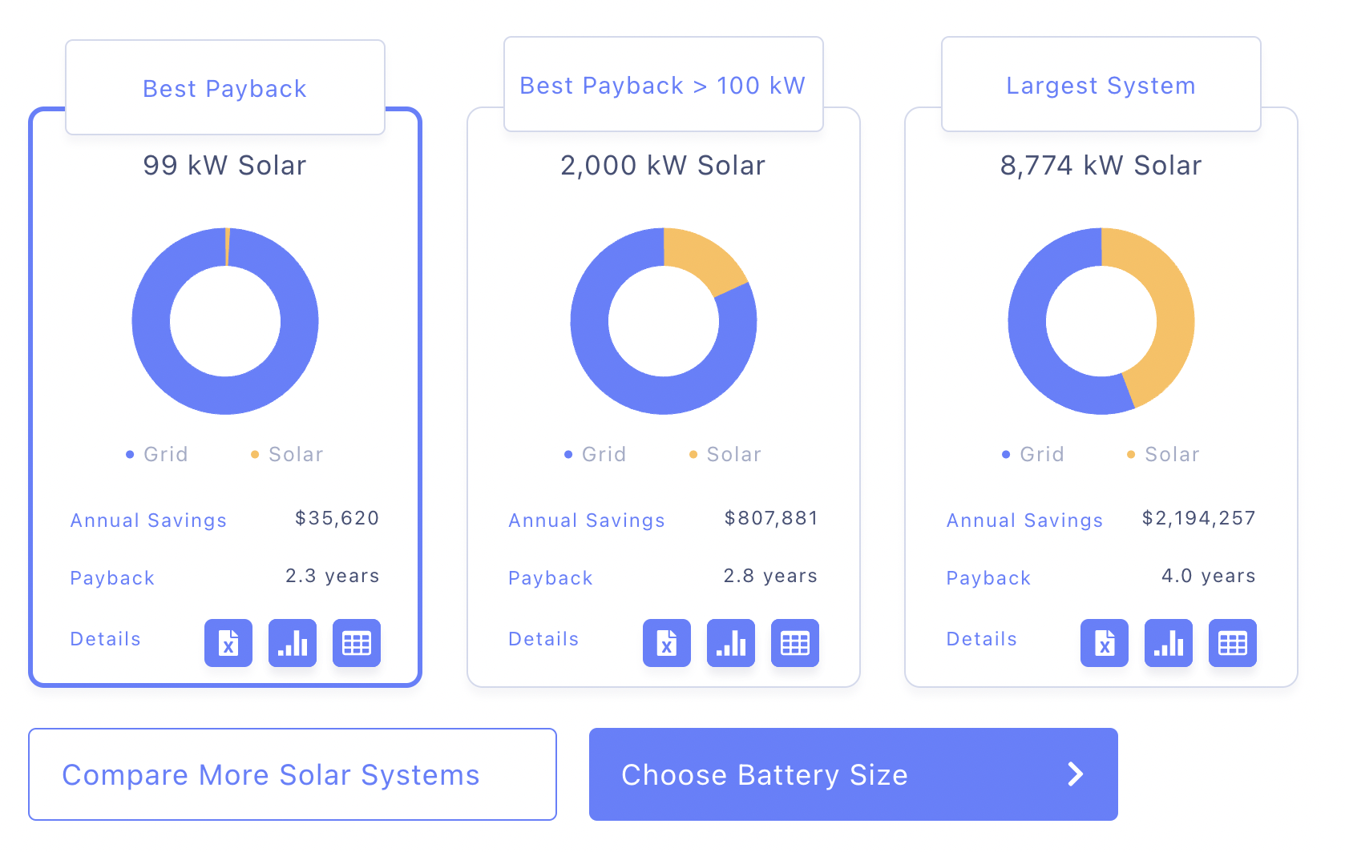View bar chart for 8,774 kW Solar
Viewport: 1345px width, 852px height.
pos(1169,643)
